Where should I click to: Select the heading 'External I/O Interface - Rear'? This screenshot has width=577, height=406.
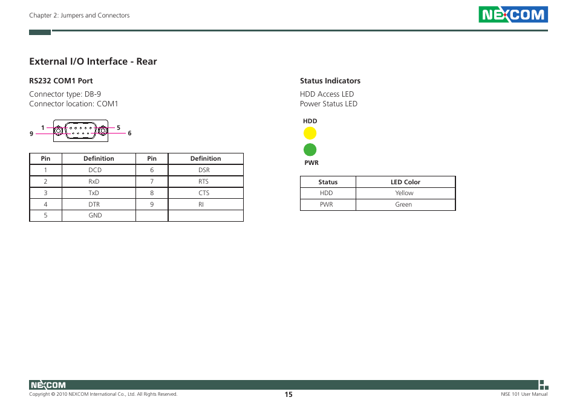click(93, 62)
